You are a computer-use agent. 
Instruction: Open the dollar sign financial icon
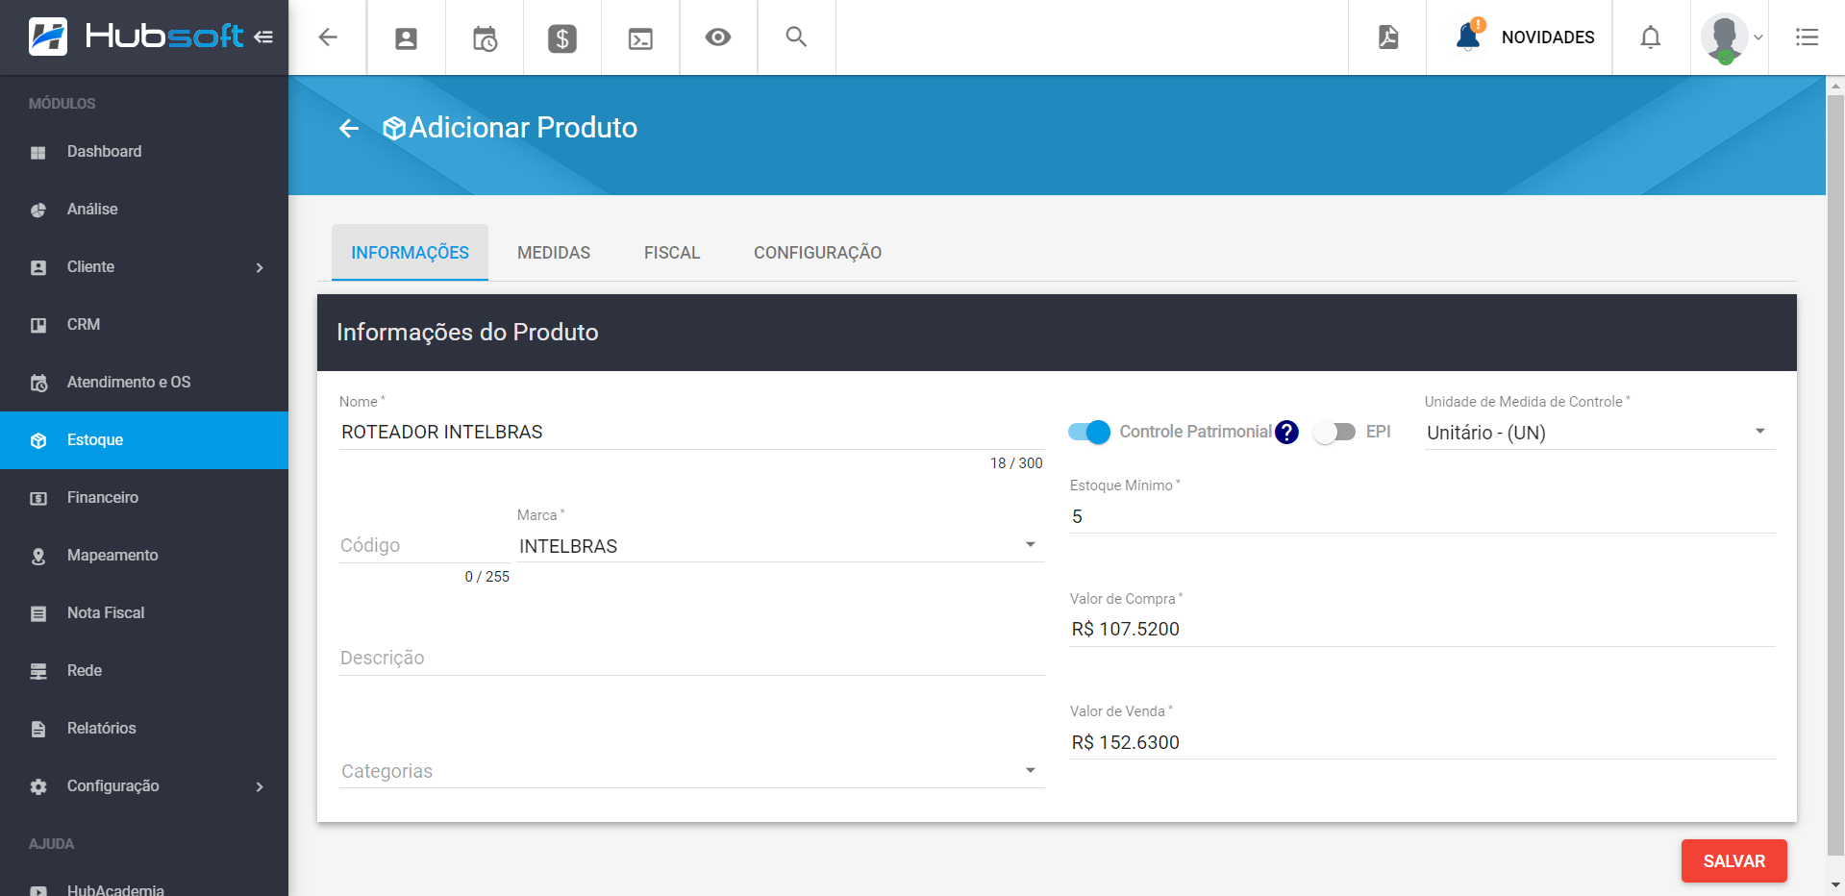tap(562, 37)
